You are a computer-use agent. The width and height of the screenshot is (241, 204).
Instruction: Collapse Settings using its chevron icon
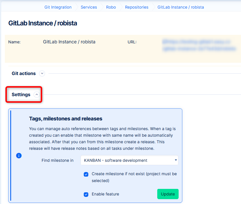(x=37, y=95)
